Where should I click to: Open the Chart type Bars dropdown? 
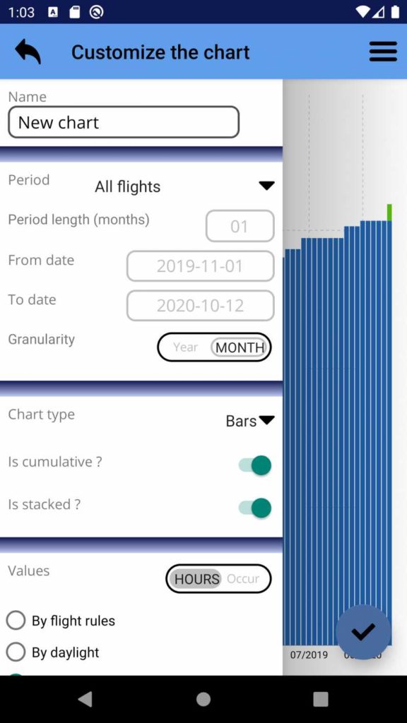250,421
